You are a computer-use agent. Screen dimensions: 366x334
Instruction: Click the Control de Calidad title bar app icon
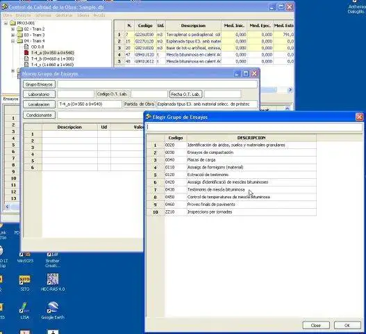(4, 7)
